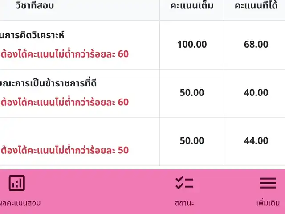
Task: Click the 50.00 full score beside 44.00
Action: point(192,141)
